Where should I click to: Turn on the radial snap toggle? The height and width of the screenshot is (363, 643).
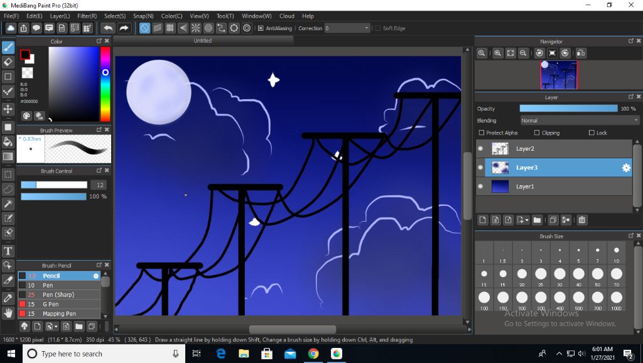[196, 28]
